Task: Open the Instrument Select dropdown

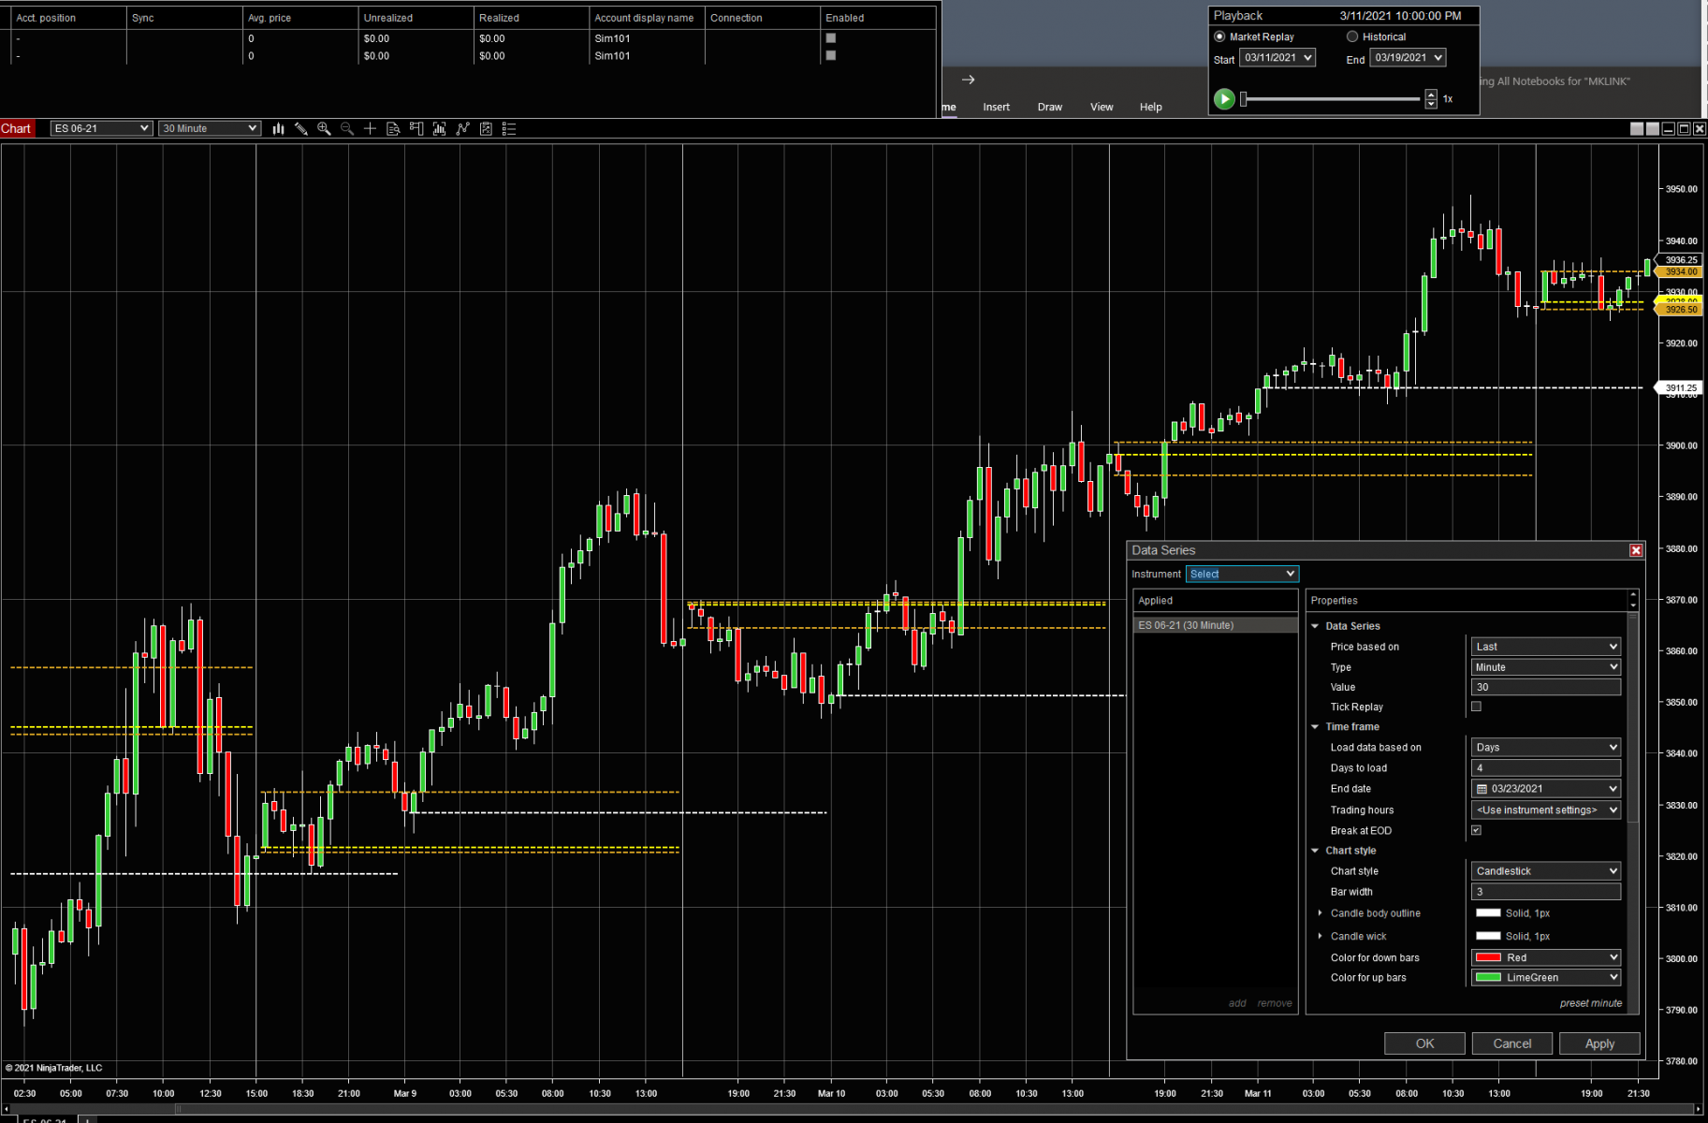Action: point(1242,574)
